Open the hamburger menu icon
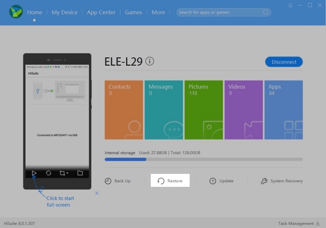The height and width of the screenshot is (228, 326). point(291,5)
